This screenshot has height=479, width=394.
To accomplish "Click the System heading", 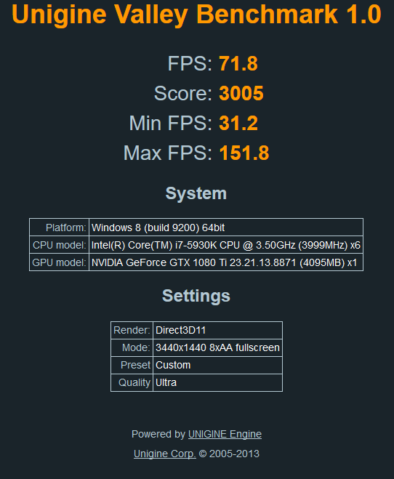I will pos(196,193).
